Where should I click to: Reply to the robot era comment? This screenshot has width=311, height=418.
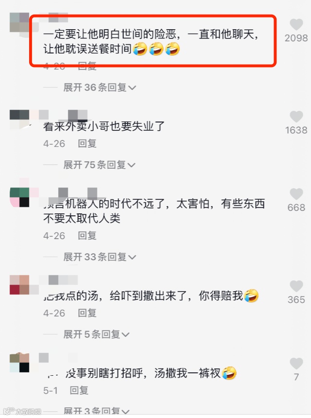[x=87, y=236]
